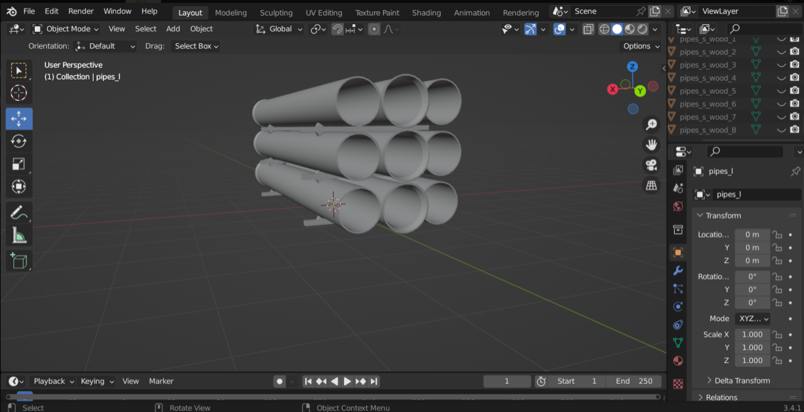Image resolution: width=804 pixels, height=412 pixels.
Task: Disable render for pipes_s_wood_5 camera icon
Action: pos(795,91)
